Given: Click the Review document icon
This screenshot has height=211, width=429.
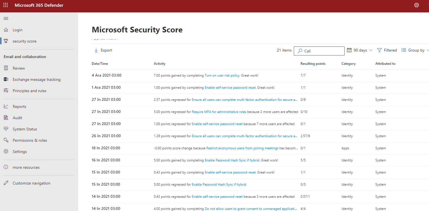Looking at the screenshot, I should [6, 68].
